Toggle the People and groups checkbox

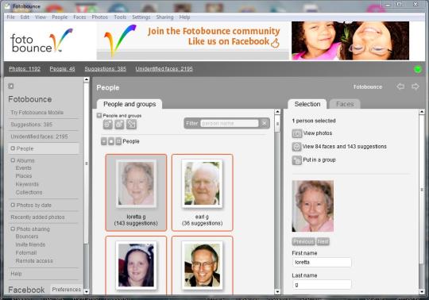[x=99, y=116]
